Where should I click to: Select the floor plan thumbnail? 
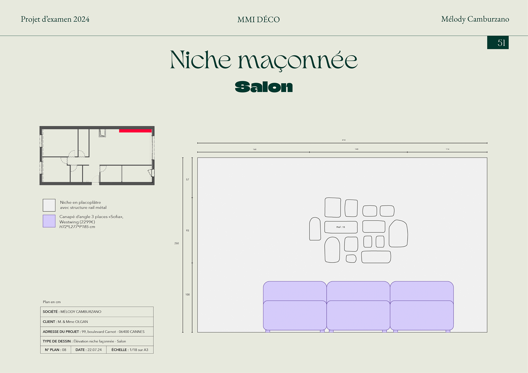[97, 155]
